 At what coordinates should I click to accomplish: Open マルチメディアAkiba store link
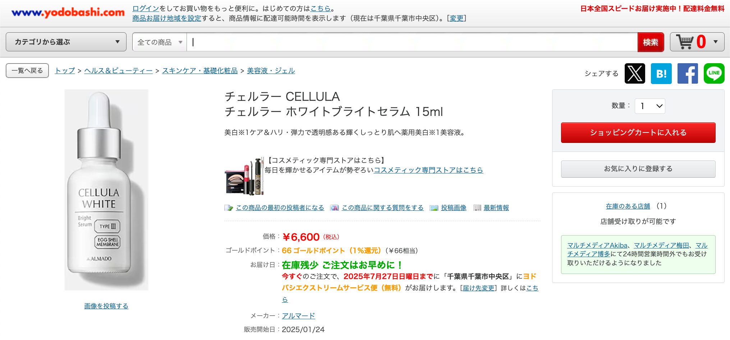click(x=597, y=246)
